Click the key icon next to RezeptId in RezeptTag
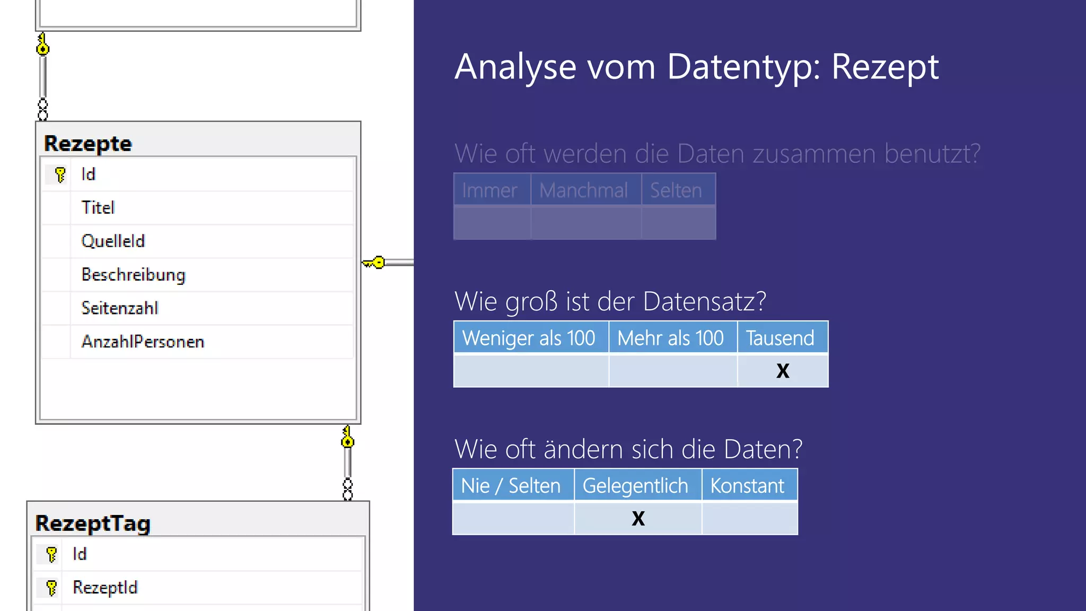1086x611 pixels. (x=51, y=588)
